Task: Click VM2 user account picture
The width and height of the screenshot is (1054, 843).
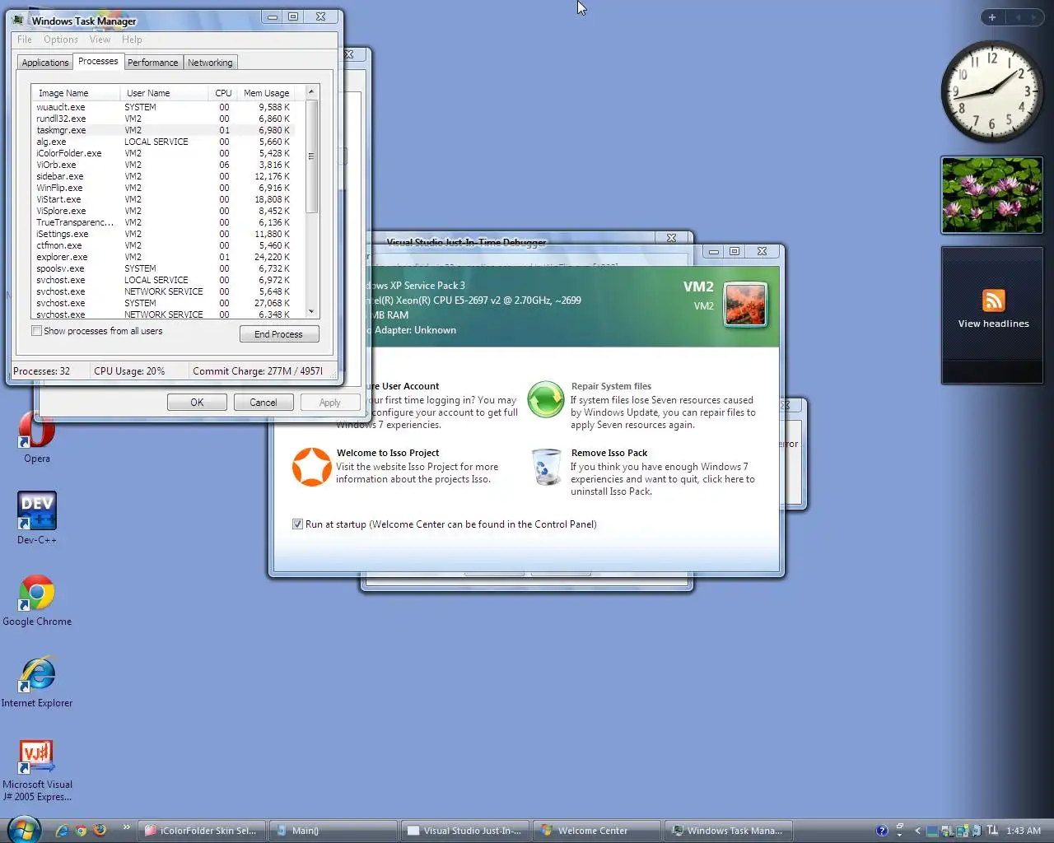Action: 746,304
